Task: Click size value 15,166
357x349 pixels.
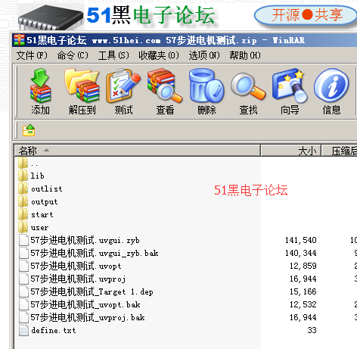Action: pyautogui.click(x=303, y=291)
